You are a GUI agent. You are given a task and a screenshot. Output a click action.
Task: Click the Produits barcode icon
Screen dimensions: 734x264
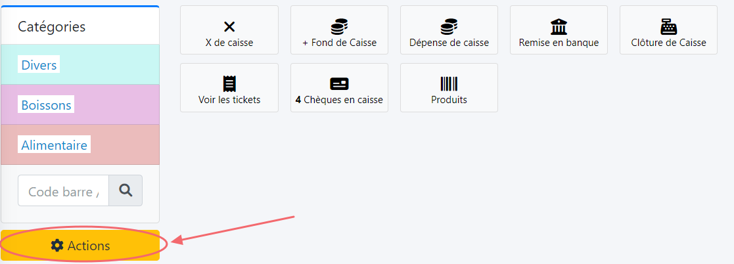point(449,84)
